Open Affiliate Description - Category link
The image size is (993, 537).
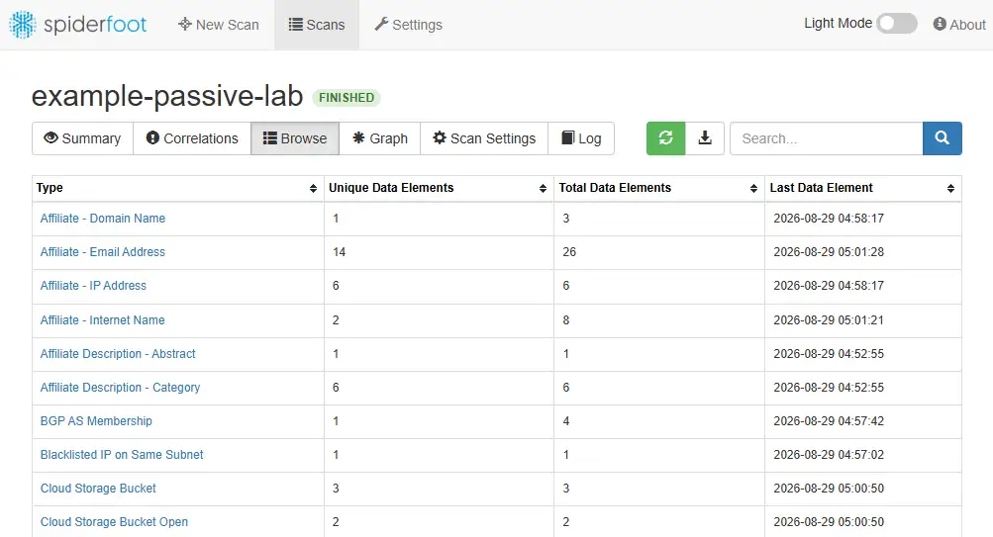121,387
